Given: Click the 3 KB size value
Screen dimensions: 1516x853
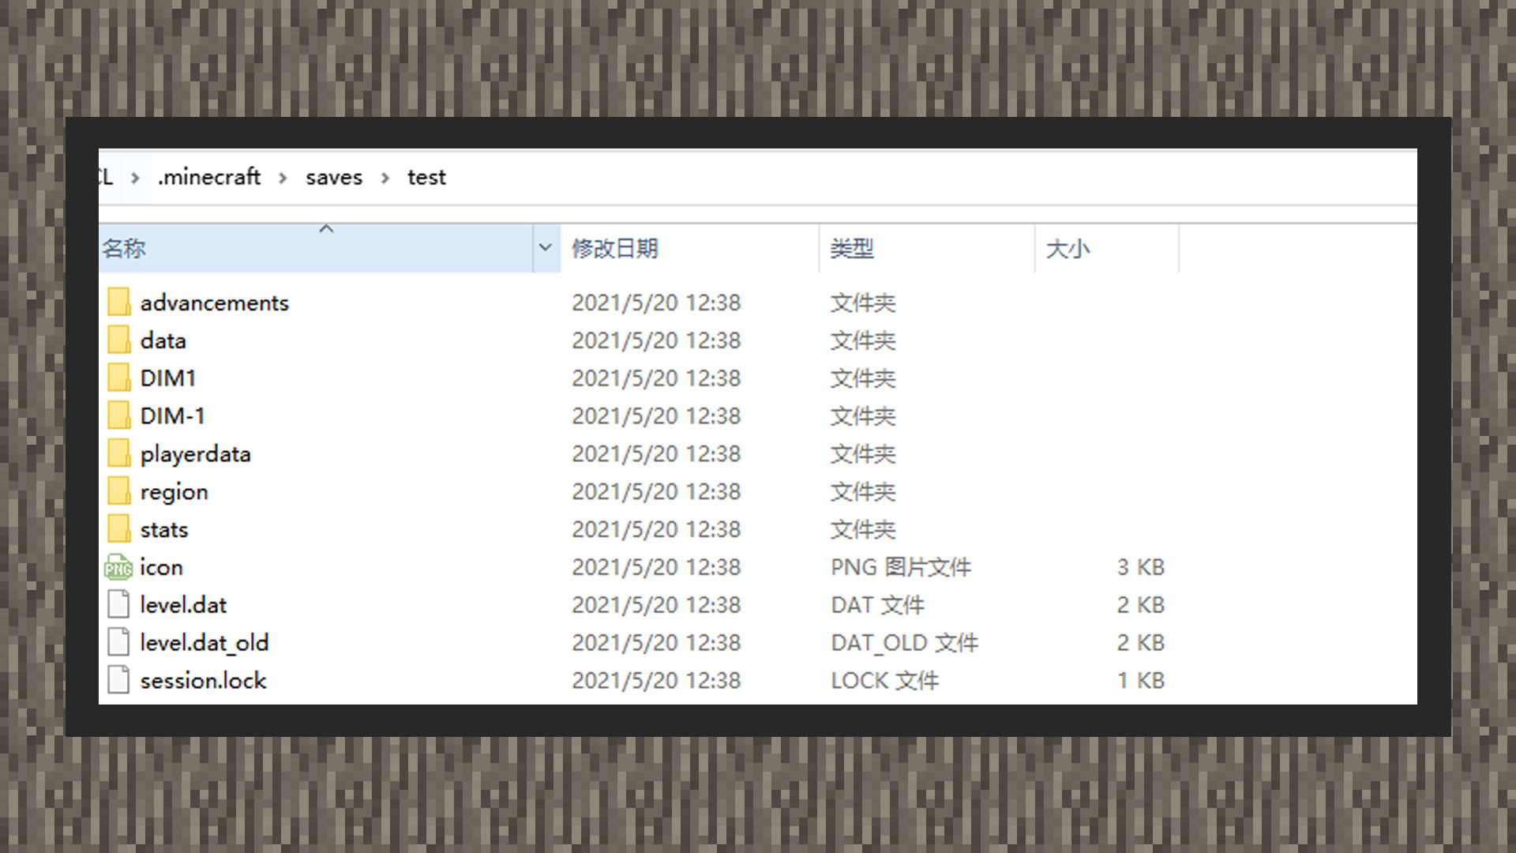Looking at the screenshot, I should (1141, 567).
